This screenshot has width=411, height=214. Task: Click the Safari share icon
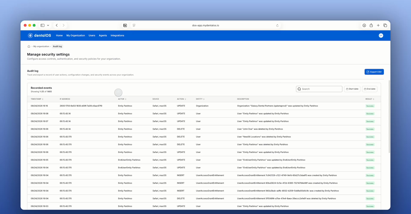371,26
